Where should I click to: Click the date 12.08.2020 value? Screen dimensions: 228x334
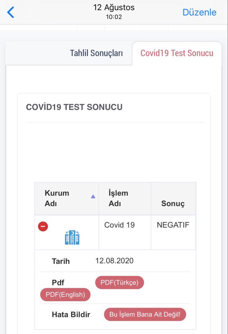pyautogui.click(x=115, y=261)
